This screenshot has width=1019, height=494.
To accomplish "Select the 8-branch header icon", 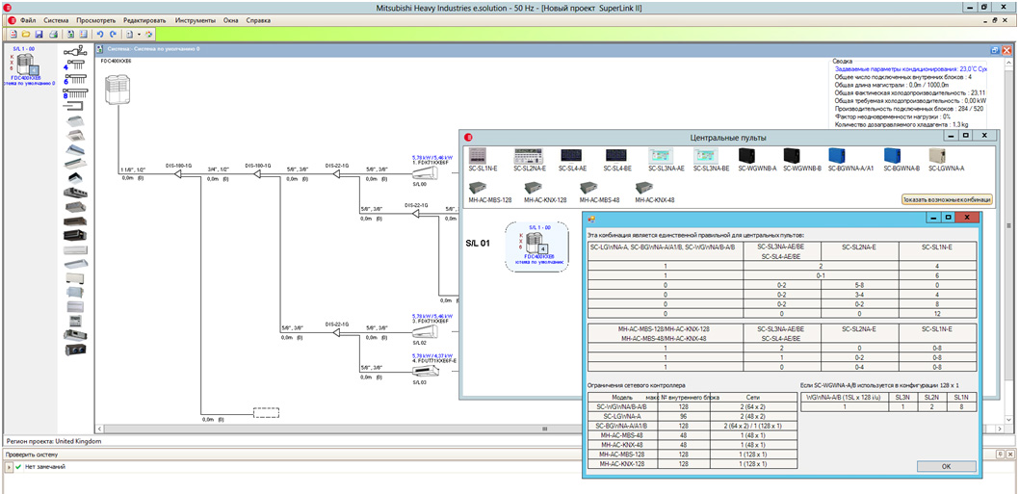I will pos(74,94).
